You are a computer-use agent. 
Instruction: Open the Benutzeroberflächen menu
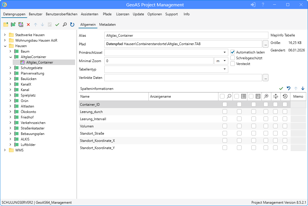point(62,14)
